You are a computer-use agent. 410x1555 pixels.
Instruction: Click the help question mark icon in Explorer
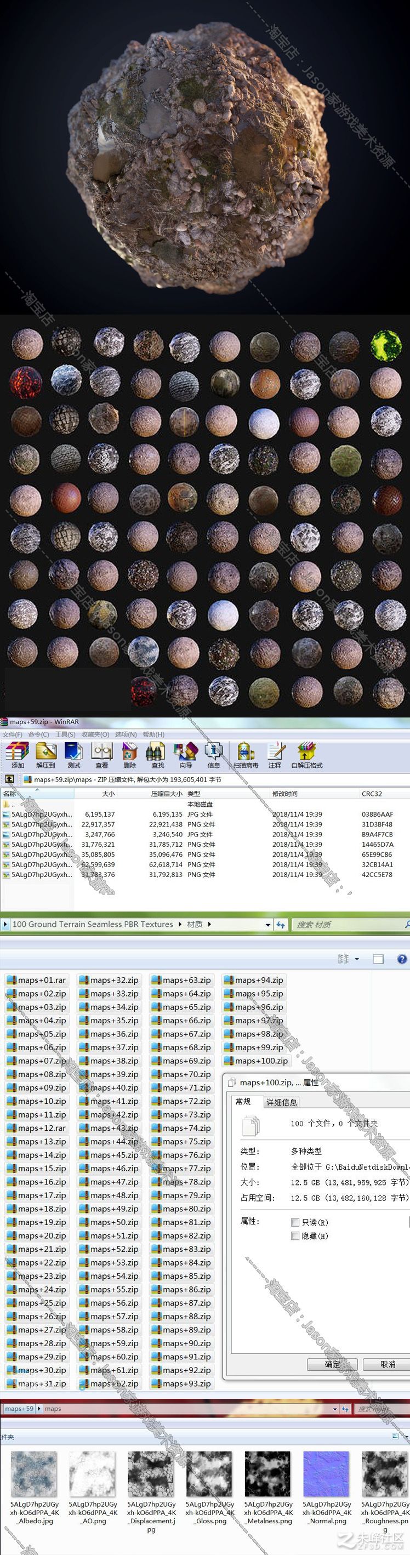pyautogui.click(x=402, y=959)
